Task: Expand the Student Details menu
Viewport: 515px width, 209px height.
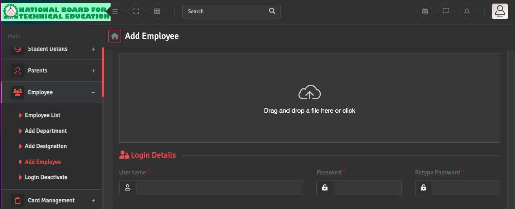Action: (52, 49)
